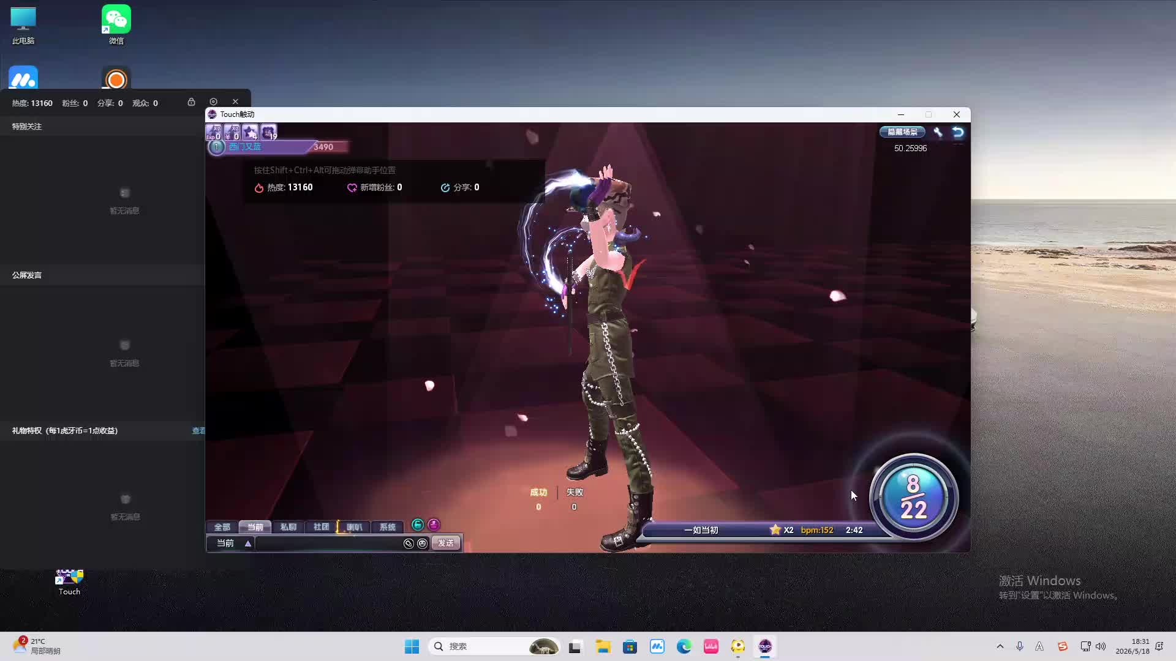Click the heart 新增粉丝 icon
This screenshot has height=661, width=1176.
pyautogui.click(x=352, y=188)
